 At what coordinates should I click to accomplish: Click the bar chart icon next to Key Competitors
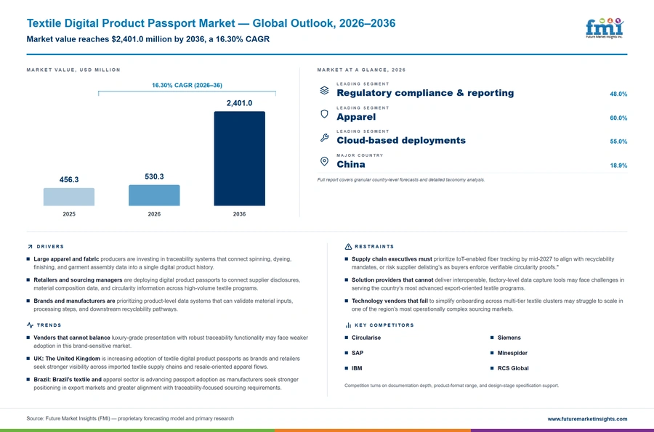(x=348, y=325)
